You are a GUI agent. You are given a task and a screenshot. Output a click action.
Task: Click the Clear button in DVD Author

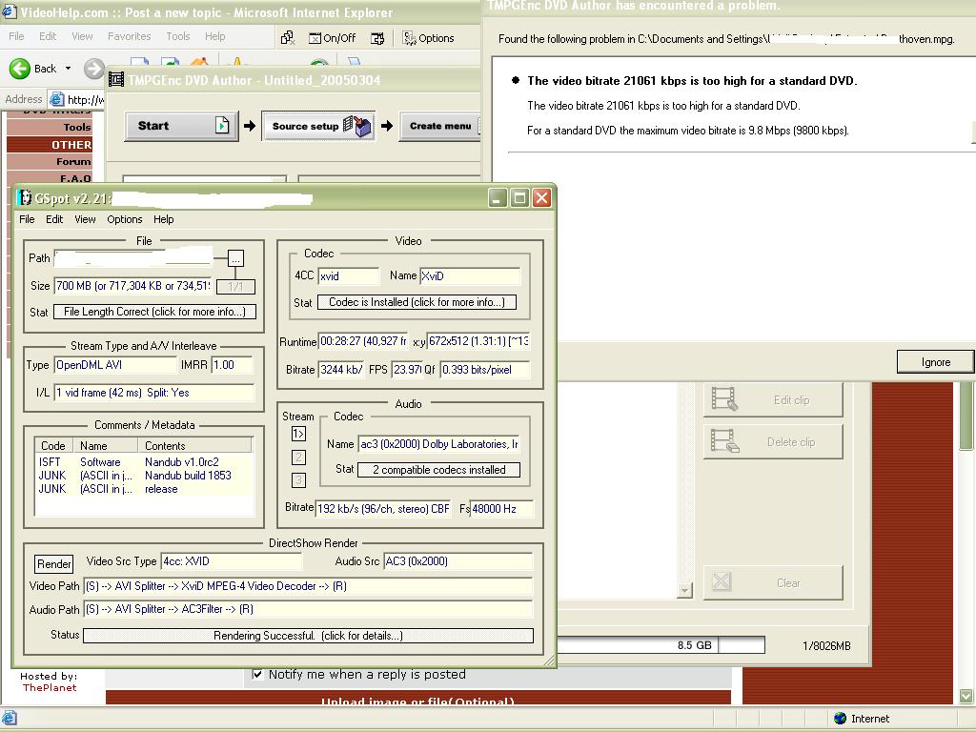(x=773, y=582)
